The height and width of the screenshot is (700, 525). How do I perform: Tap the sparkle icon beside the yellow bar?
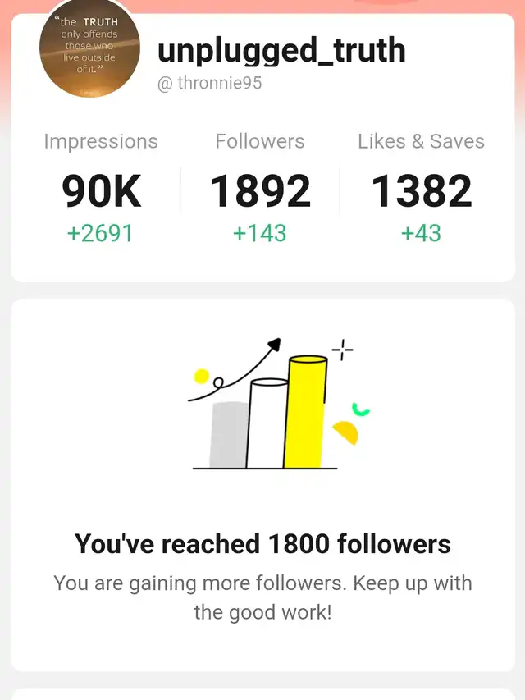(343, 350)
